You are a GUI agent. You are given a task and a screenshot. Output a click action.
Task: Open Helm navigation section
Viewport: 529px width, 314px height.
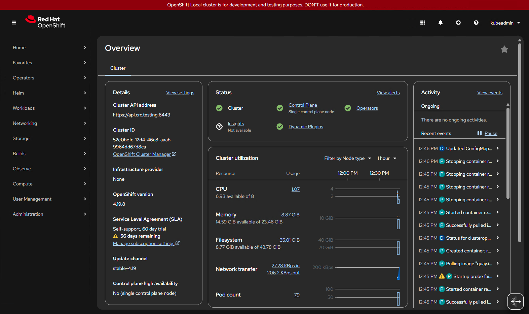tap(49, 93)
